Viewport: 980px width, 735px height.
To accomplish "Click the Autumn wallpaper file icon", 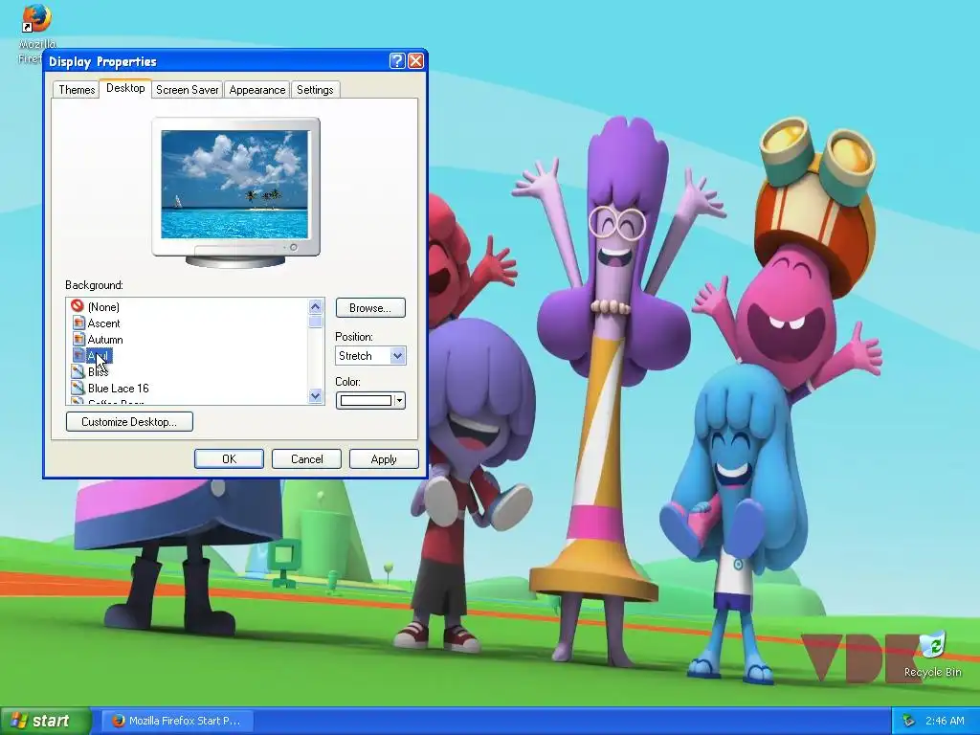I will click(x=78, y=340).
